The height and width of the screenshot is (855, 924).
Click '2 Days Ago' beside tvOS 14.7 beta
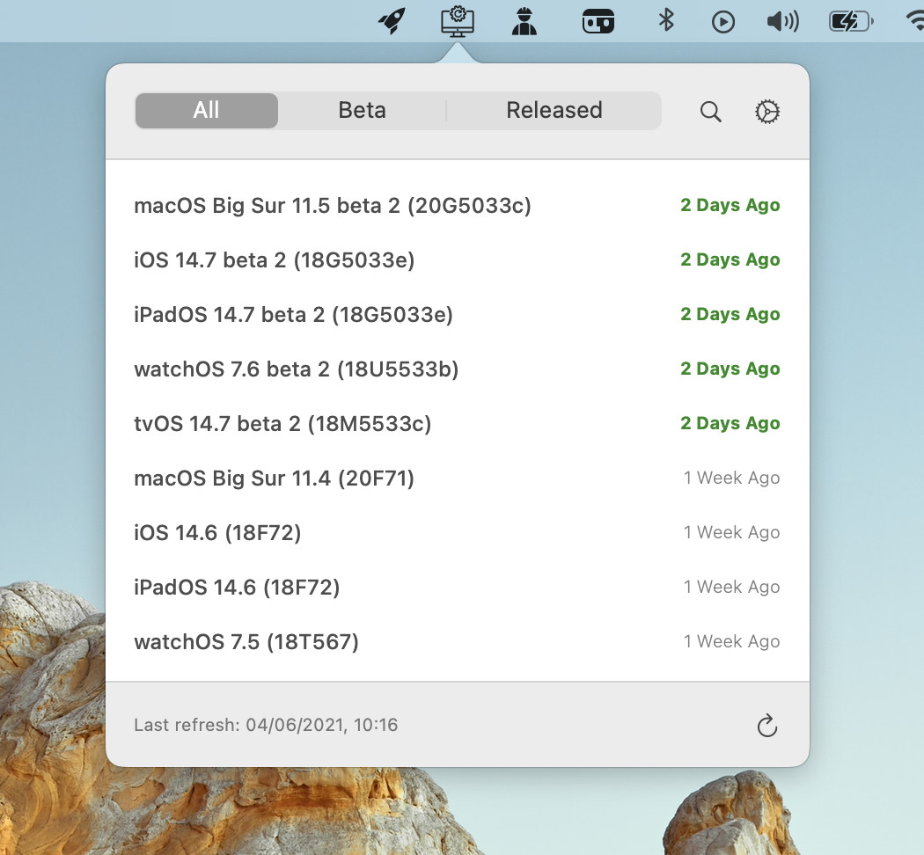(x=730, y=423)
